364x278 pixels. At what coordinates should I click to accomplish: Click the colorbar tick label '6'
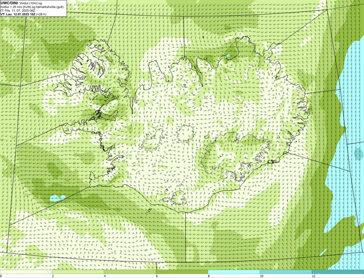pyautogui.click(x=157, y=276)
